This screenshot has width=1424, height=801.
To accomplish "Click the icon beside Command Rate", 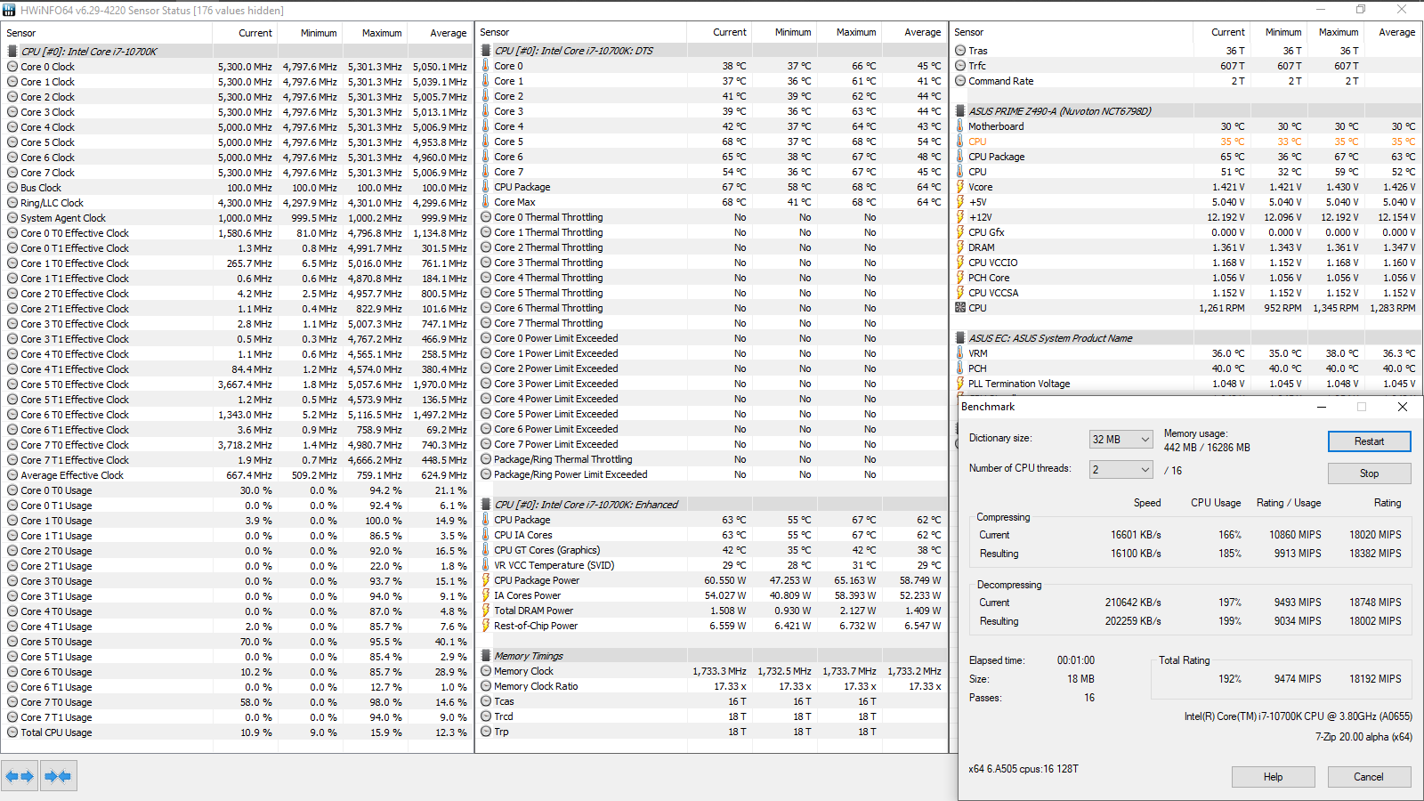I will pyautogui.click(x=960, y=81).
